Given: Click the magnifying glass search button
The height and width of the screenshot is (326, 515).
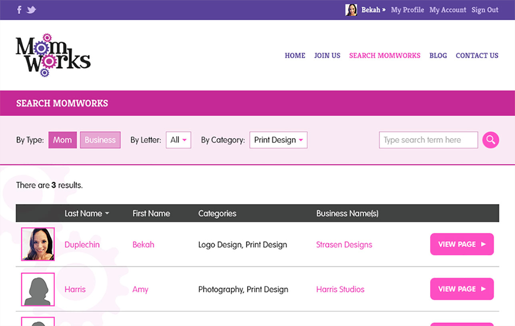Looking at the screenshot, I should 491,140.
